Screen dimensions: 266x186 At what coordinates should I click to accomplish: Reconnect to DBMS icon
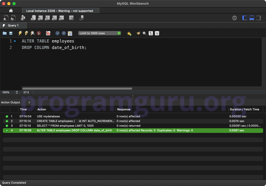coord(82,18)
